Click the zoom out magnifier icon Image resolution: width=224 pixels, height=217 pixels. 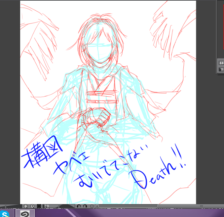[x=25, y=206]
